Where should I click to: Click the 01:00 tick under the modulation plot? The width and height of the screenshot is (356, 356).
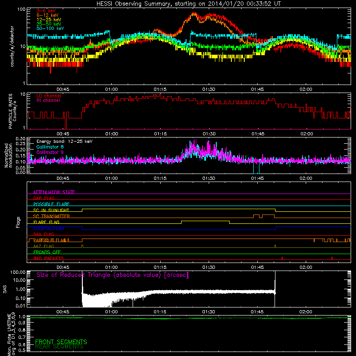[x=112, y=178]
